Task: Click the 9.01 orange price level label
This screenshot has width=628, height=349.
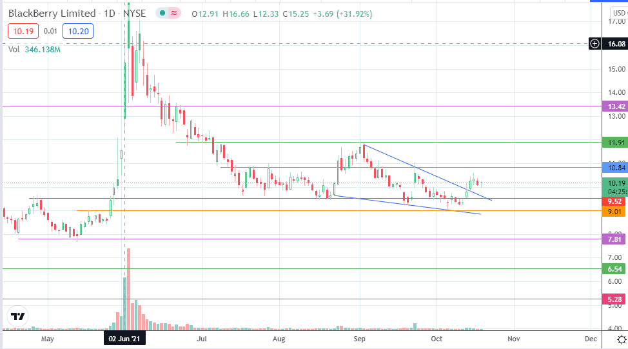Action: click(x=614, y=212)
